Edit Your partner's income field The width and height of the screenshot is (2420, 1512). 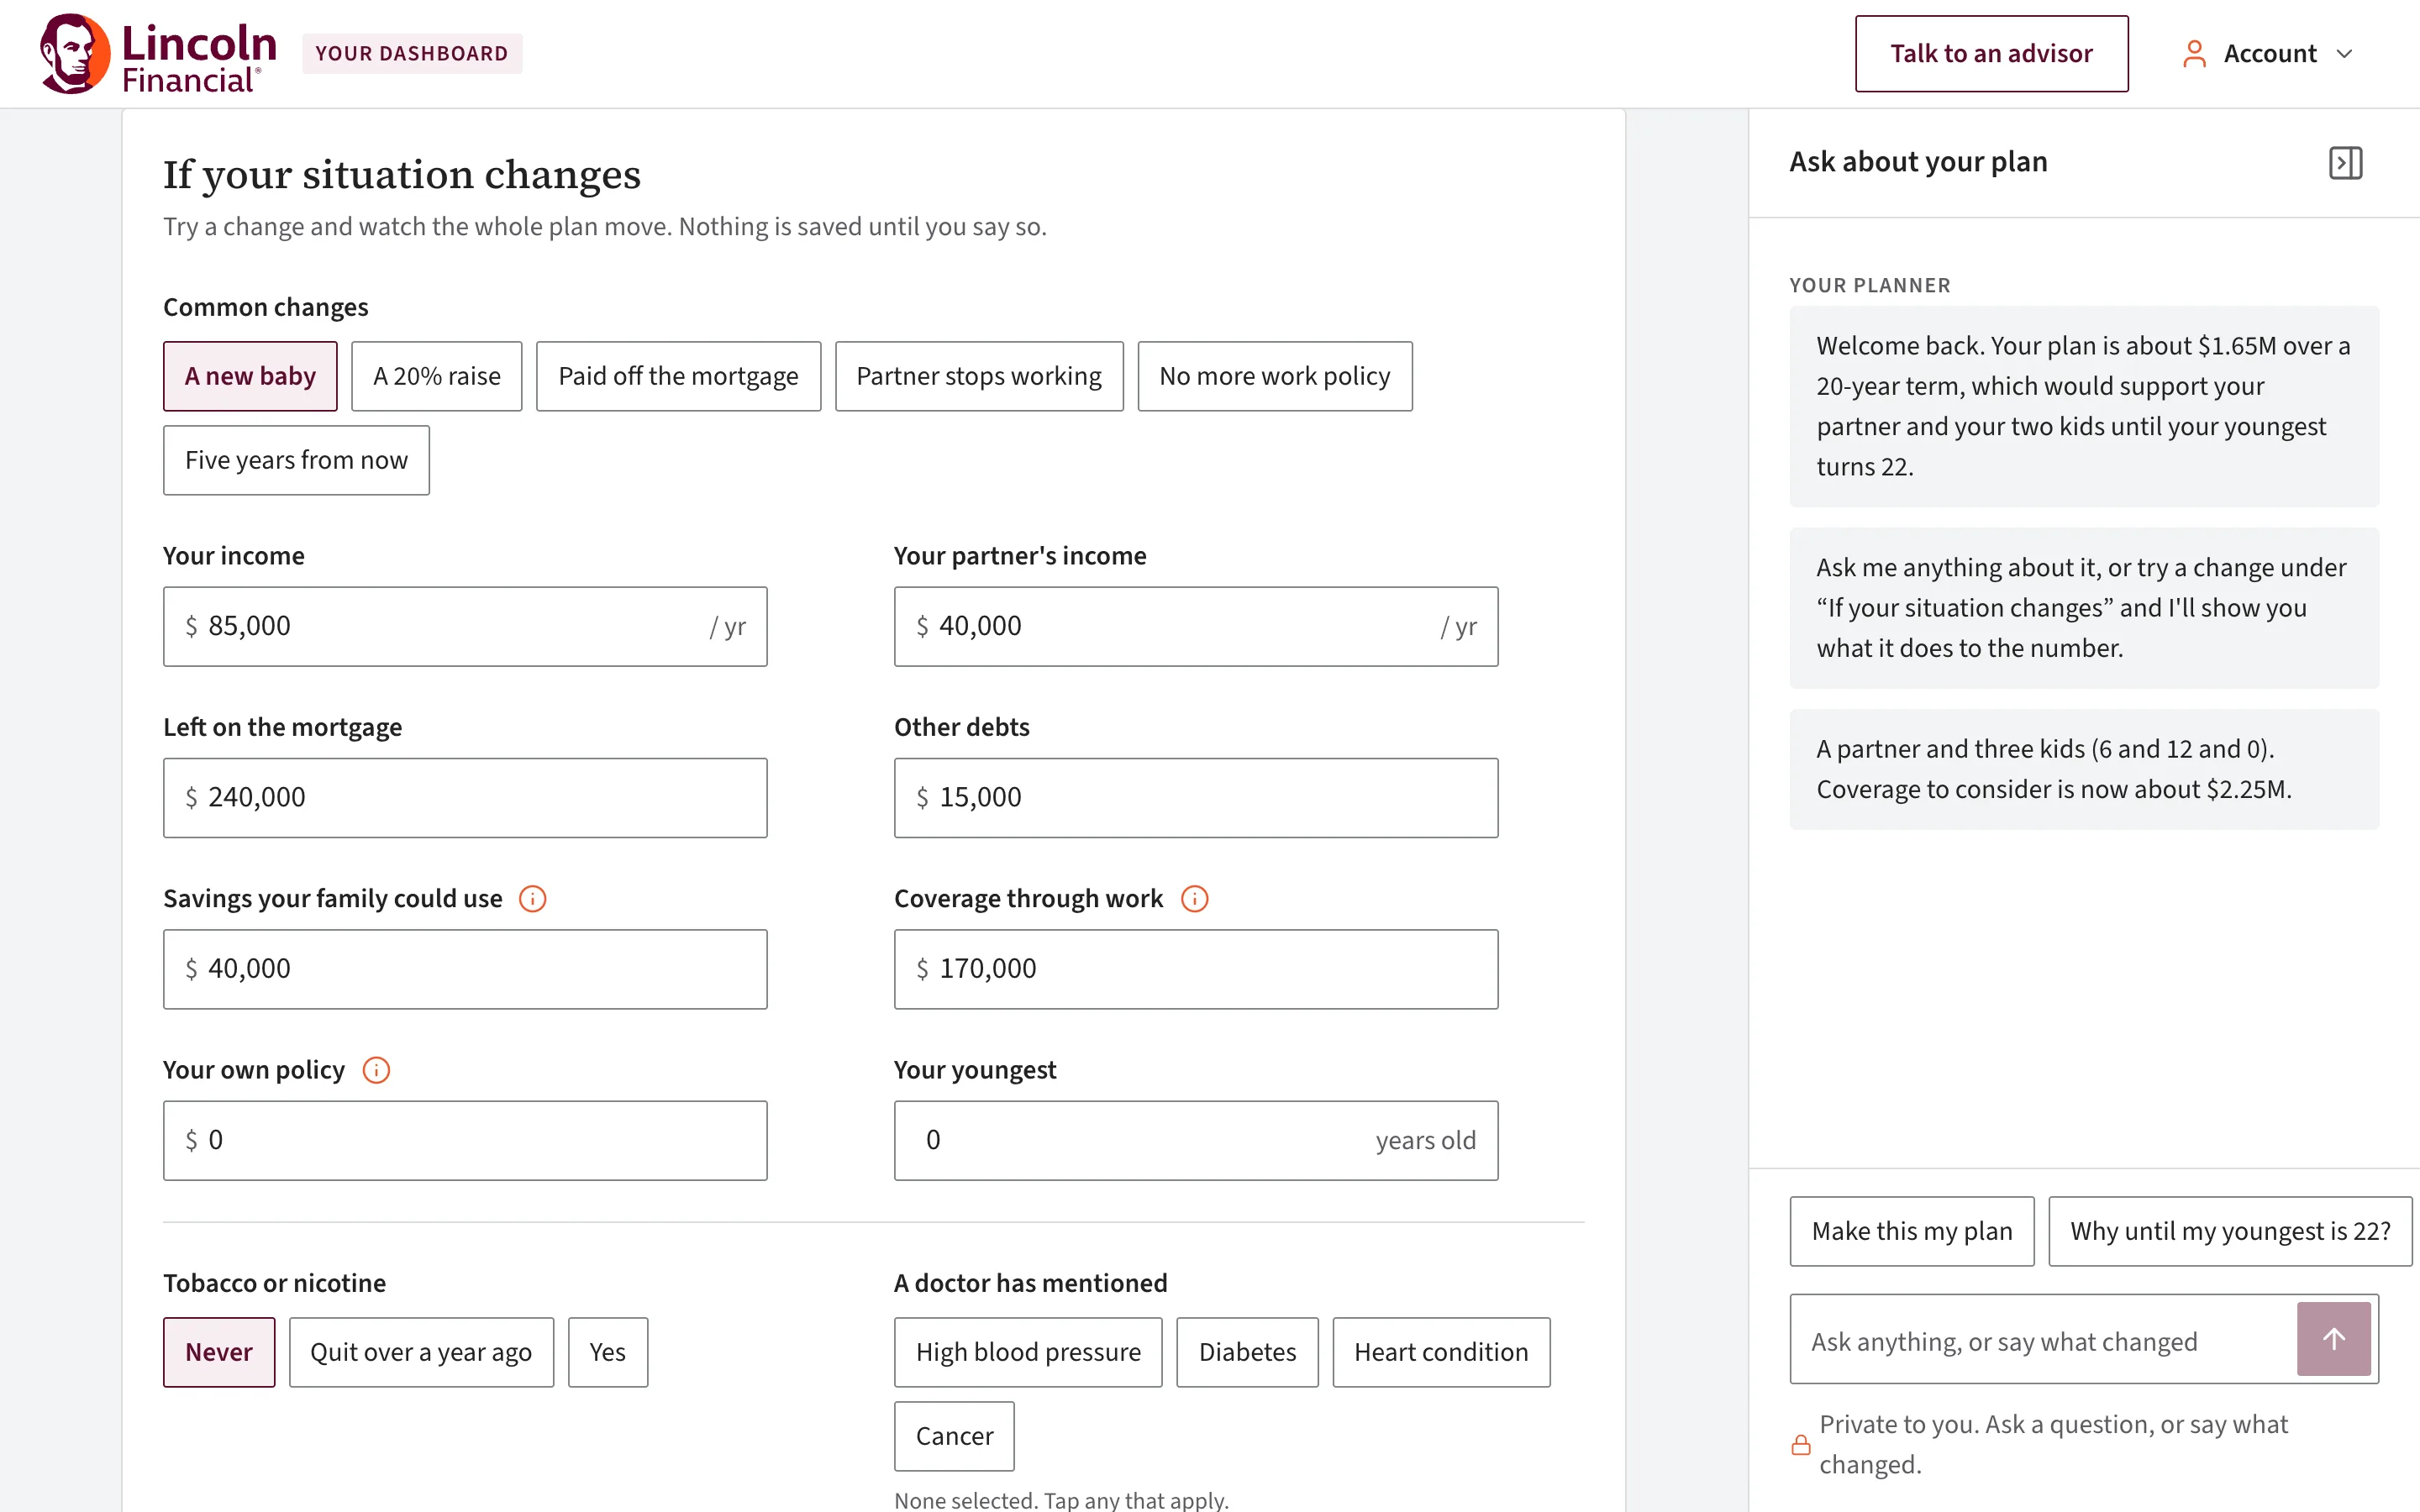(1196, 626)
